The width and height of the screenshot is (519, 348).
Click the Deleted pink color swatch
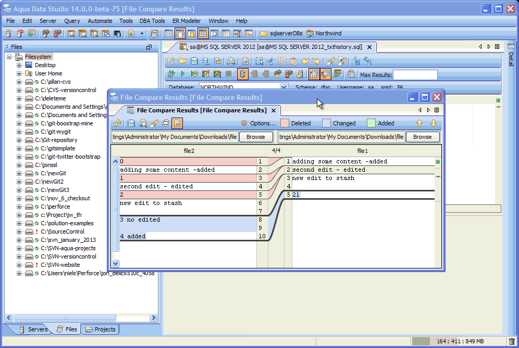[x=285, y=123]
